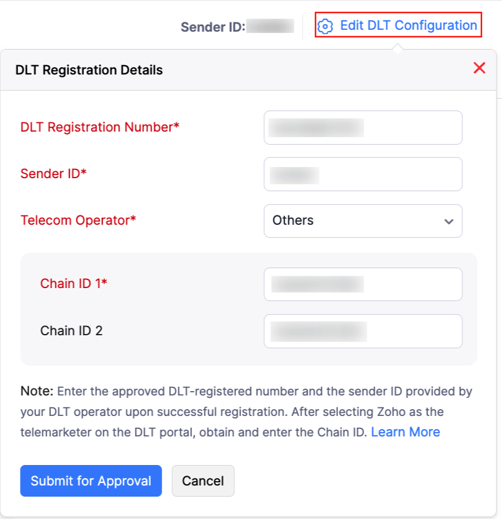Image resolution: width=502 pixels, height=519 pixels.
Task: Open the Learn More link
Action: tap(405, 431)
